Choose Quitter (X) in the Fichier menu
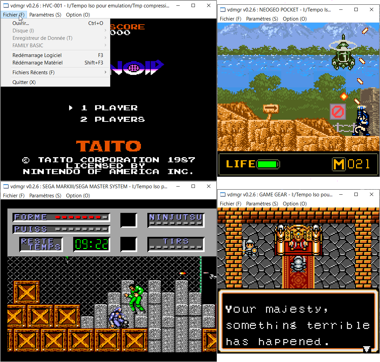This screenshot has height=362, width=380. coord(24,82)
